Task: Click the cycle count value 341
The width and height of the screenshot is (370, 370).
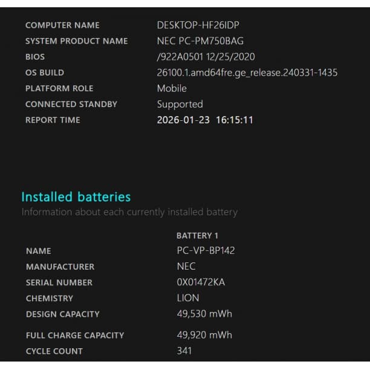Action: [184, 351]
